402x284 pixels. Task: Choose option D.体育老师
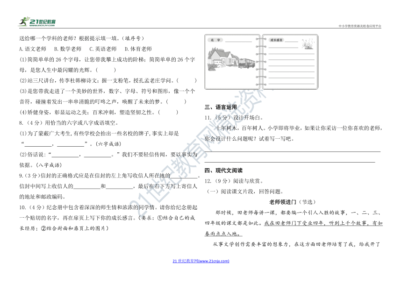(138, 49)
